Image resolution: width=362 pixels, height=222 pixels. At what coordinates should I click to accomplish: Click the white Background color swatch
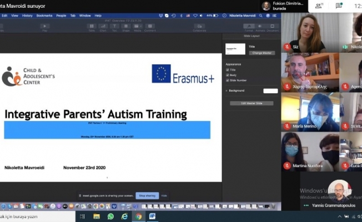tap(270, 90)
